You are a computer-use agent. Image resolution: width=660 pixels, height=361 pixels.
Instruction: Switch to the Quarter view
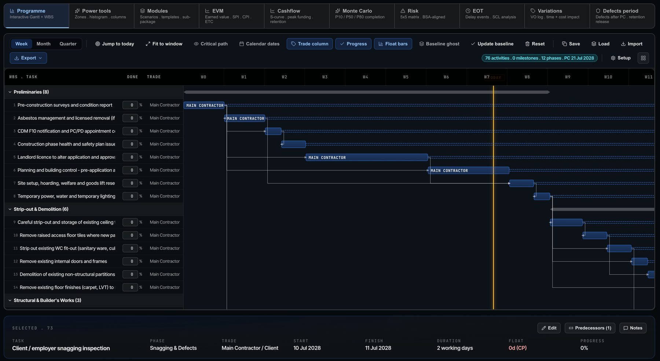point(68,44)
